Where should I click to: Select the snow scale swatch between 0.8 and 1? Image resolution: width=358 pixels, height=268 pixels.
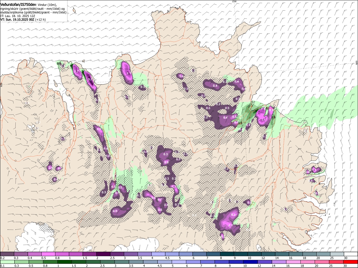62,254
